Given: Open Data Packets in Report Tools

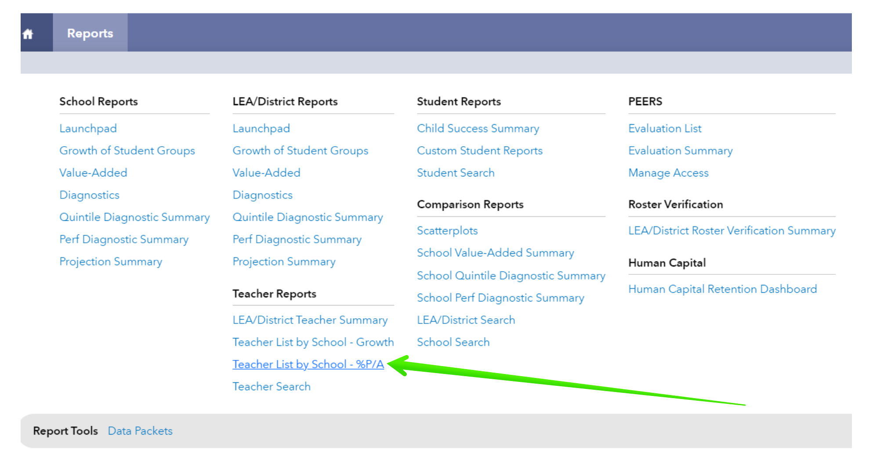Looking at the screenshot, I should (140, 431).
